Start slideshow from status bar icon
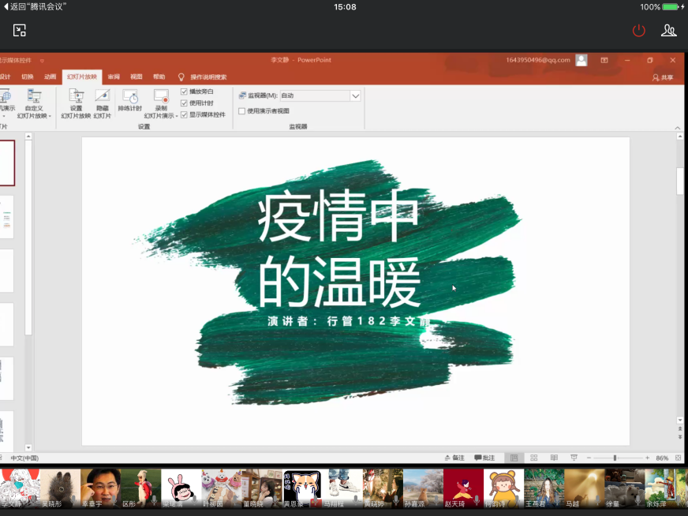This screenshot has height=516, width=688. click(x=574, y=458)
